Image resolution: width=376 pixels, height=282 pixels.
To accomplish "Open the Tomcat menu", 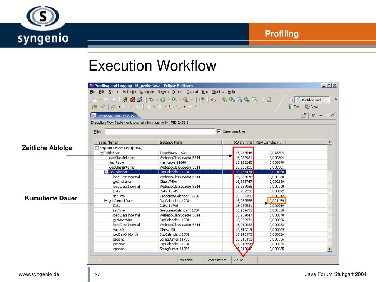I will tap(192, 92).
